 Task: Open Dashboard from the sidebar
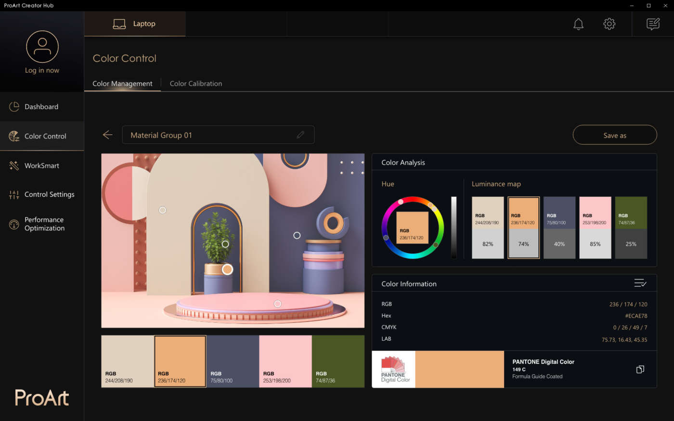[41, 107]
